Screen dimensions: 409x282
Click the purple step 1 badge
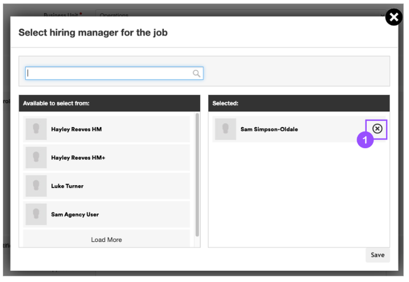[365, 140]
